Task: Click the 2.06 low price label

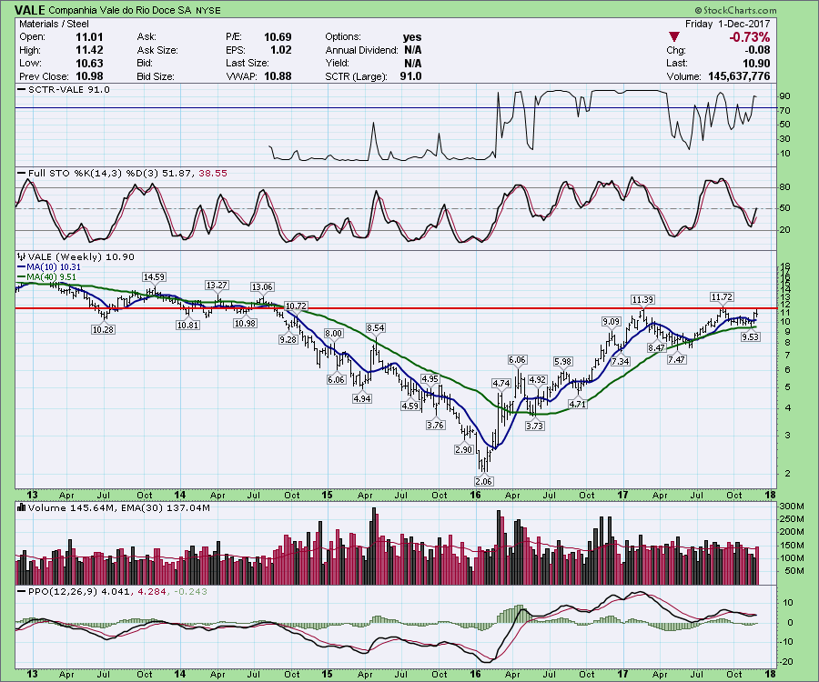Action: click(x=484, y=481)
